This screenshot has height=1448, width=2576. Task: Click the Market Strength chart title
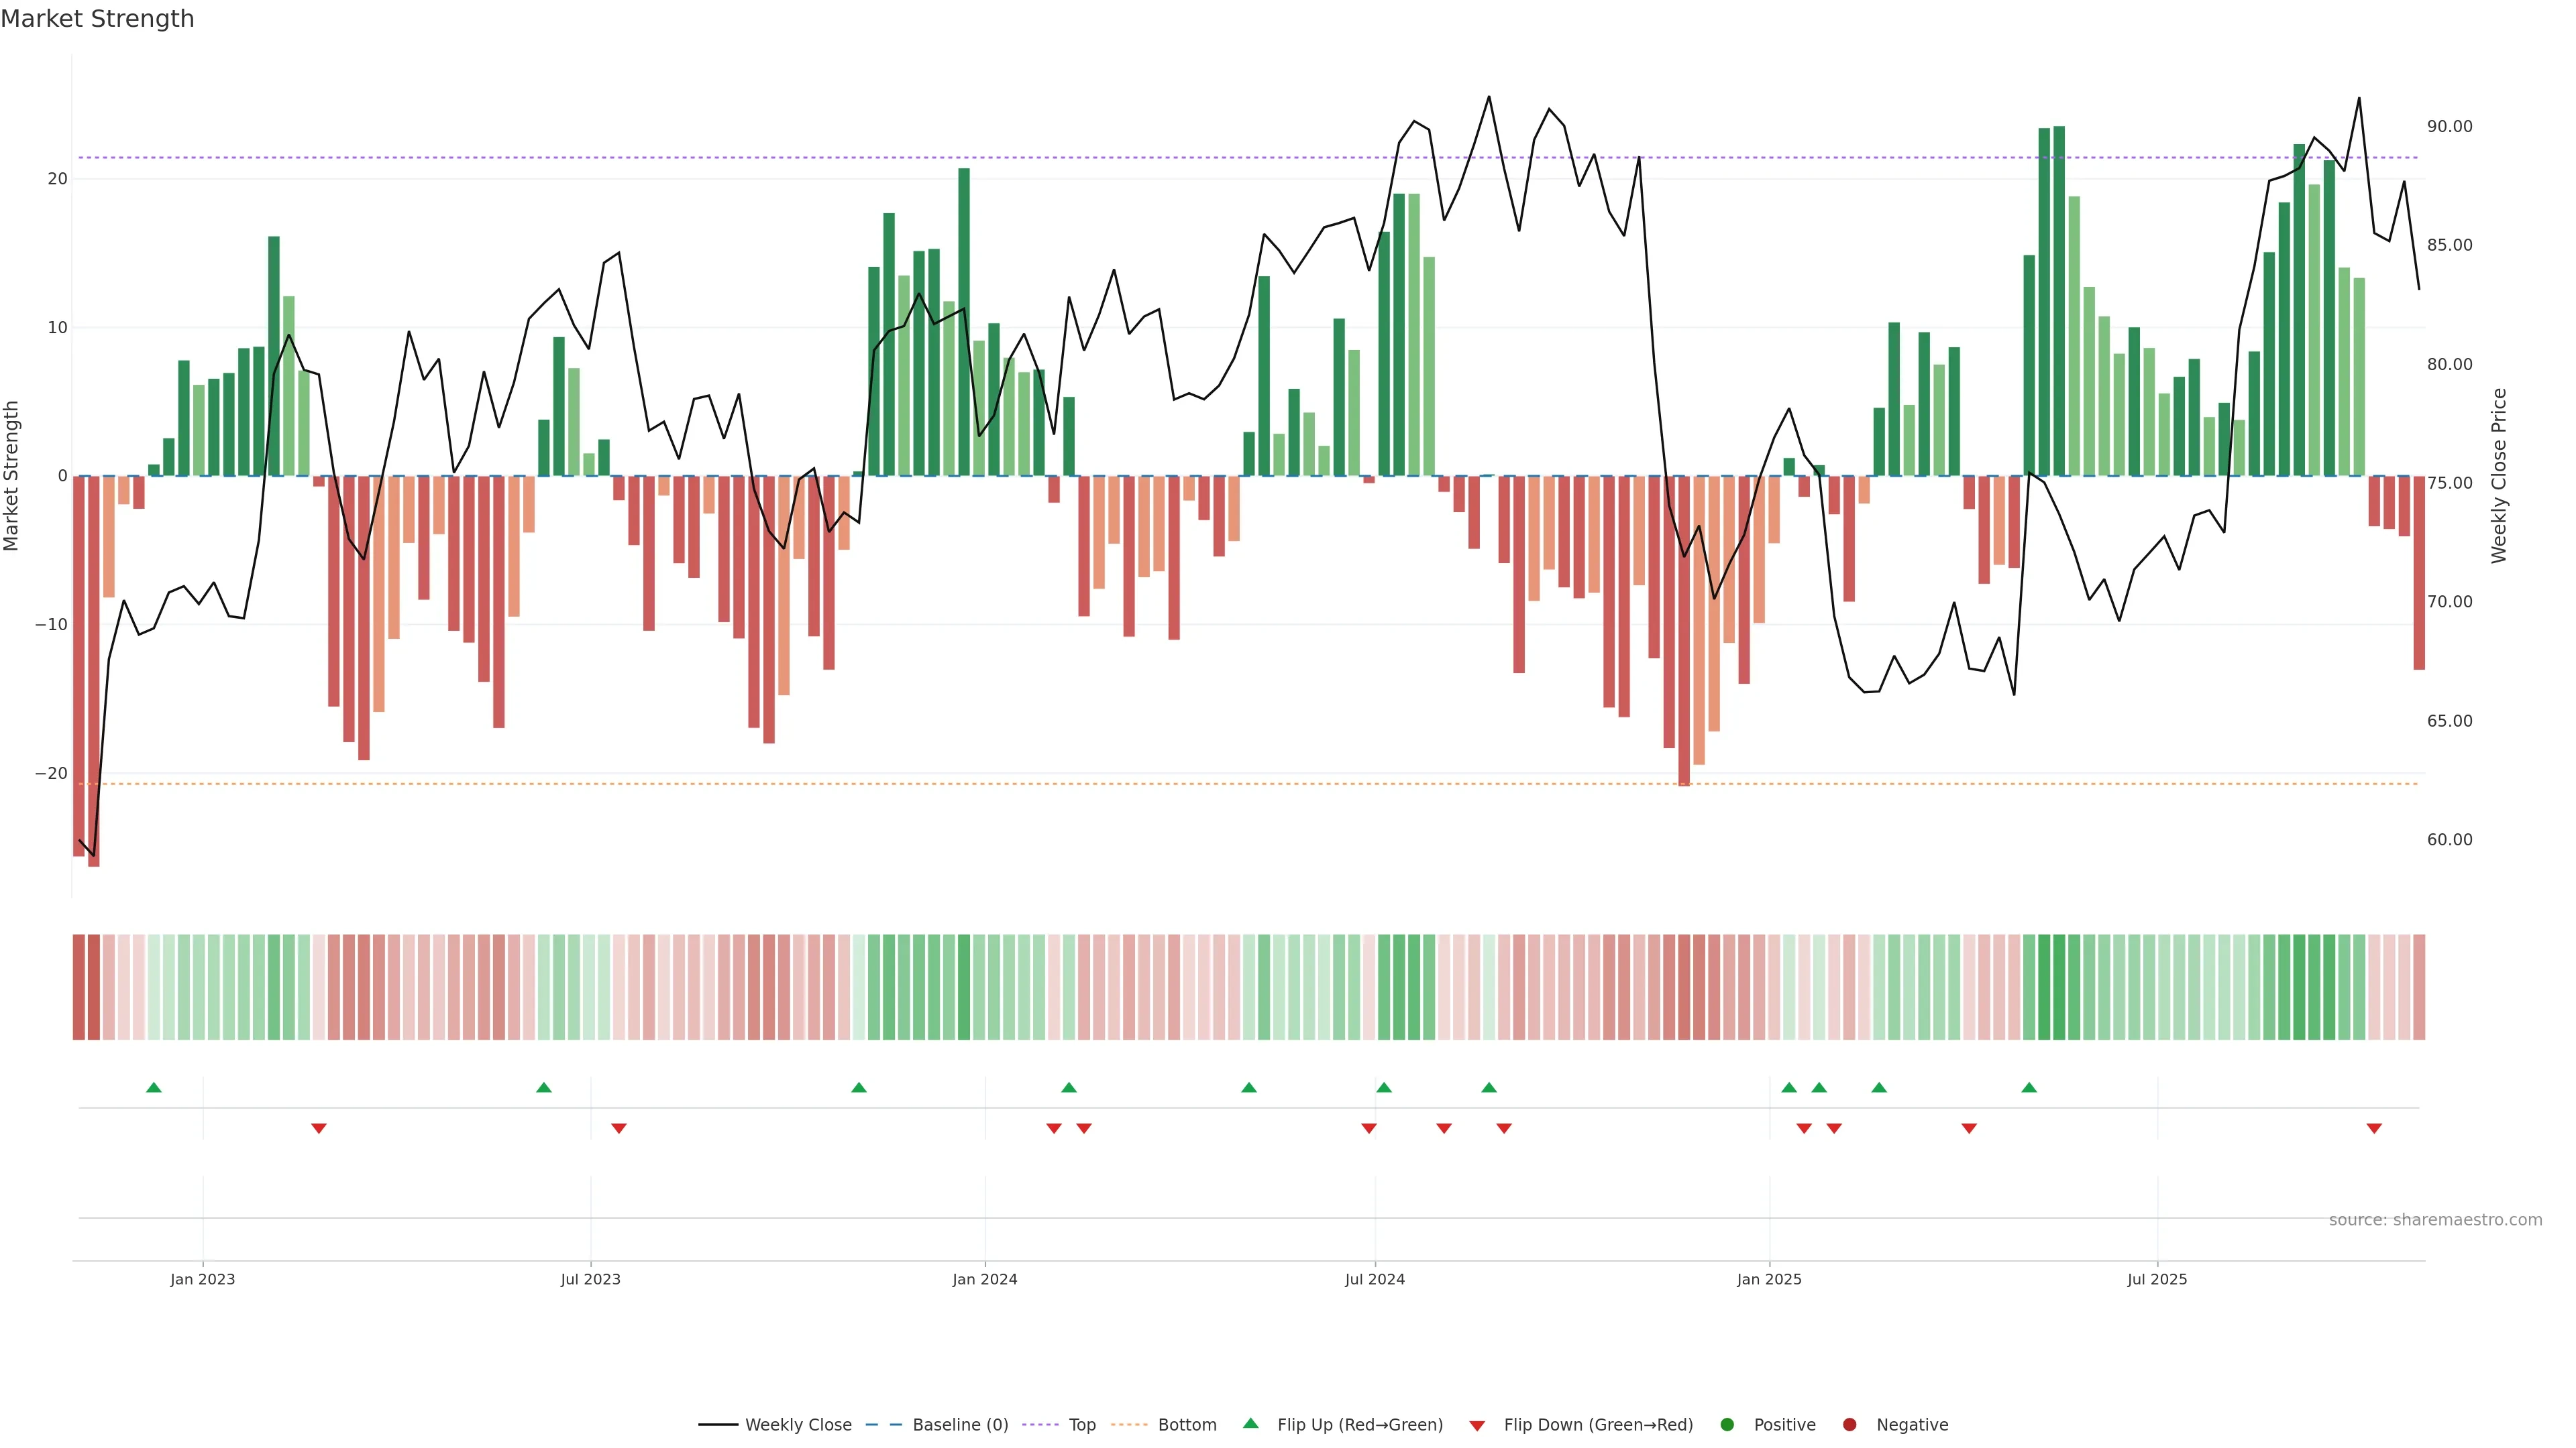click(97, 19)
